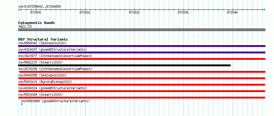Select the red nsv6448359 variant bar

pyautogui.click(x=142, y=78)
